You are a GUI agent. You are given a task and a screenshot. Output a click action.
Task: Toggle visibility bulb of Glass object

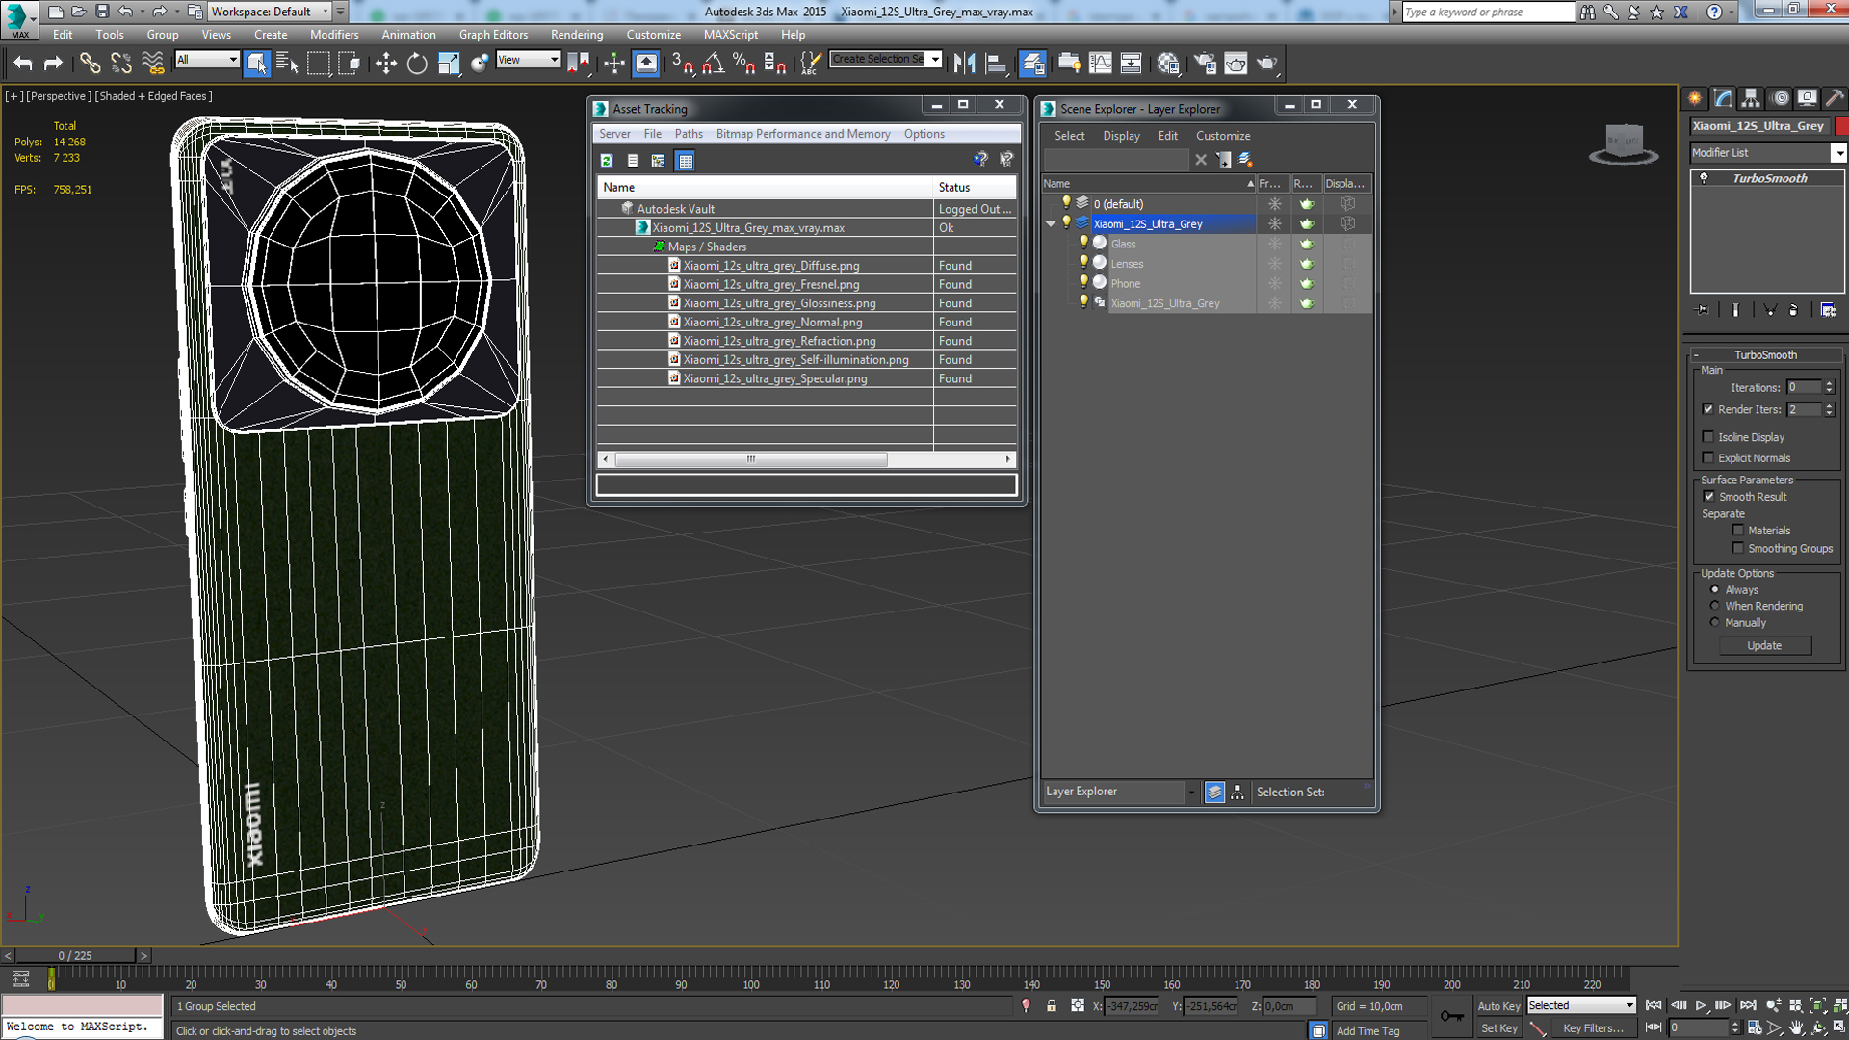(1083, 244)
